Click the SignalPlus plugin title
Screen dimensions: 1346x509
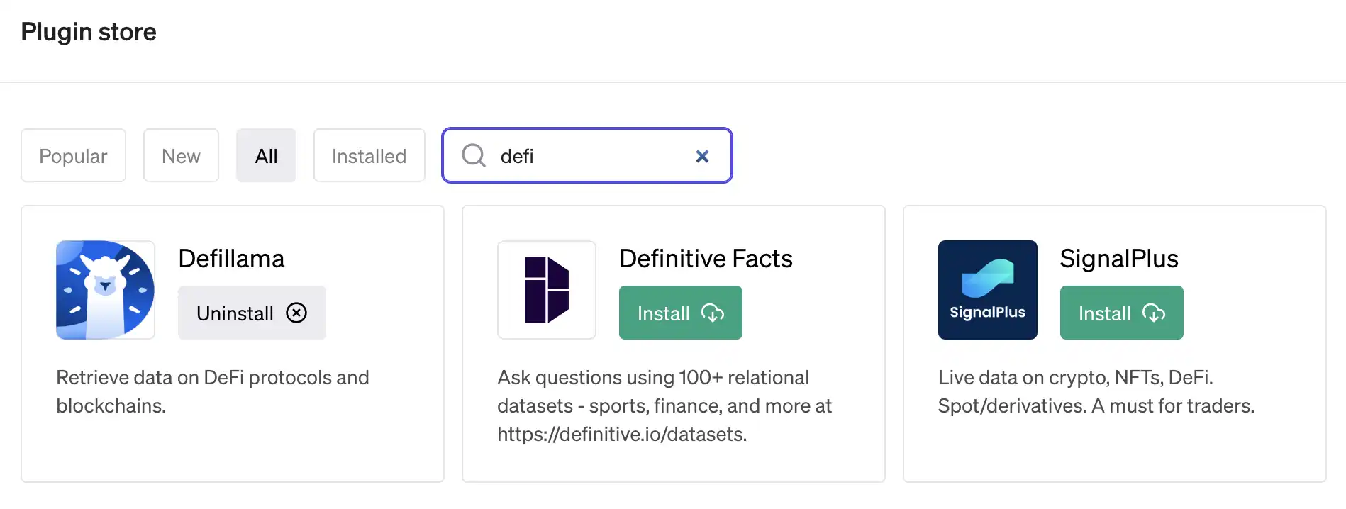pyautogui.click(x=1119, y=259)
